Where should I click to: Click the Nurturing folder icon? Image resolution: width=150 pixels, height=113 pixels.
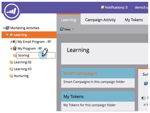coord(11,76)
